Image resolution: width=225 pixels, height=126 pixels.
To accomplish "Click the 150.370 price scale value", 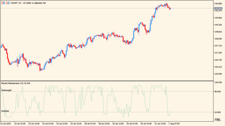I will click(218, 11).
